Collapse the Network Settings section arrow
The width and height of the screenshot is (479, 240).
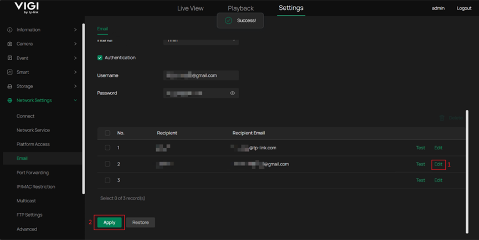(75, 101)
